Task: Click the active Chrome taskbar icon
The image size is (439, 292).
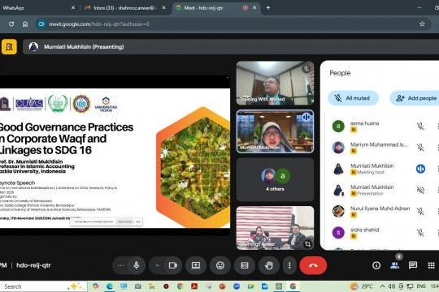Action: point(293,286)
